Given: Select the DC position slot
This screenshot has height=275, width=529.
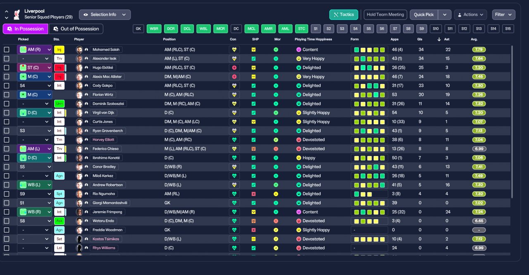Looking at the screenshot, I should point(236,29).
